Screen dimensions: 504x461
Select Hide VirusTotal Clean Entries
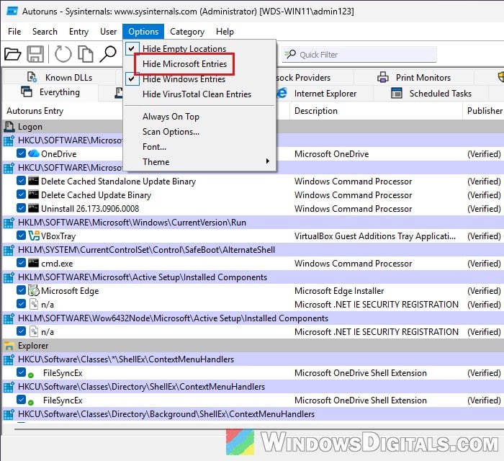pos(199,94)
